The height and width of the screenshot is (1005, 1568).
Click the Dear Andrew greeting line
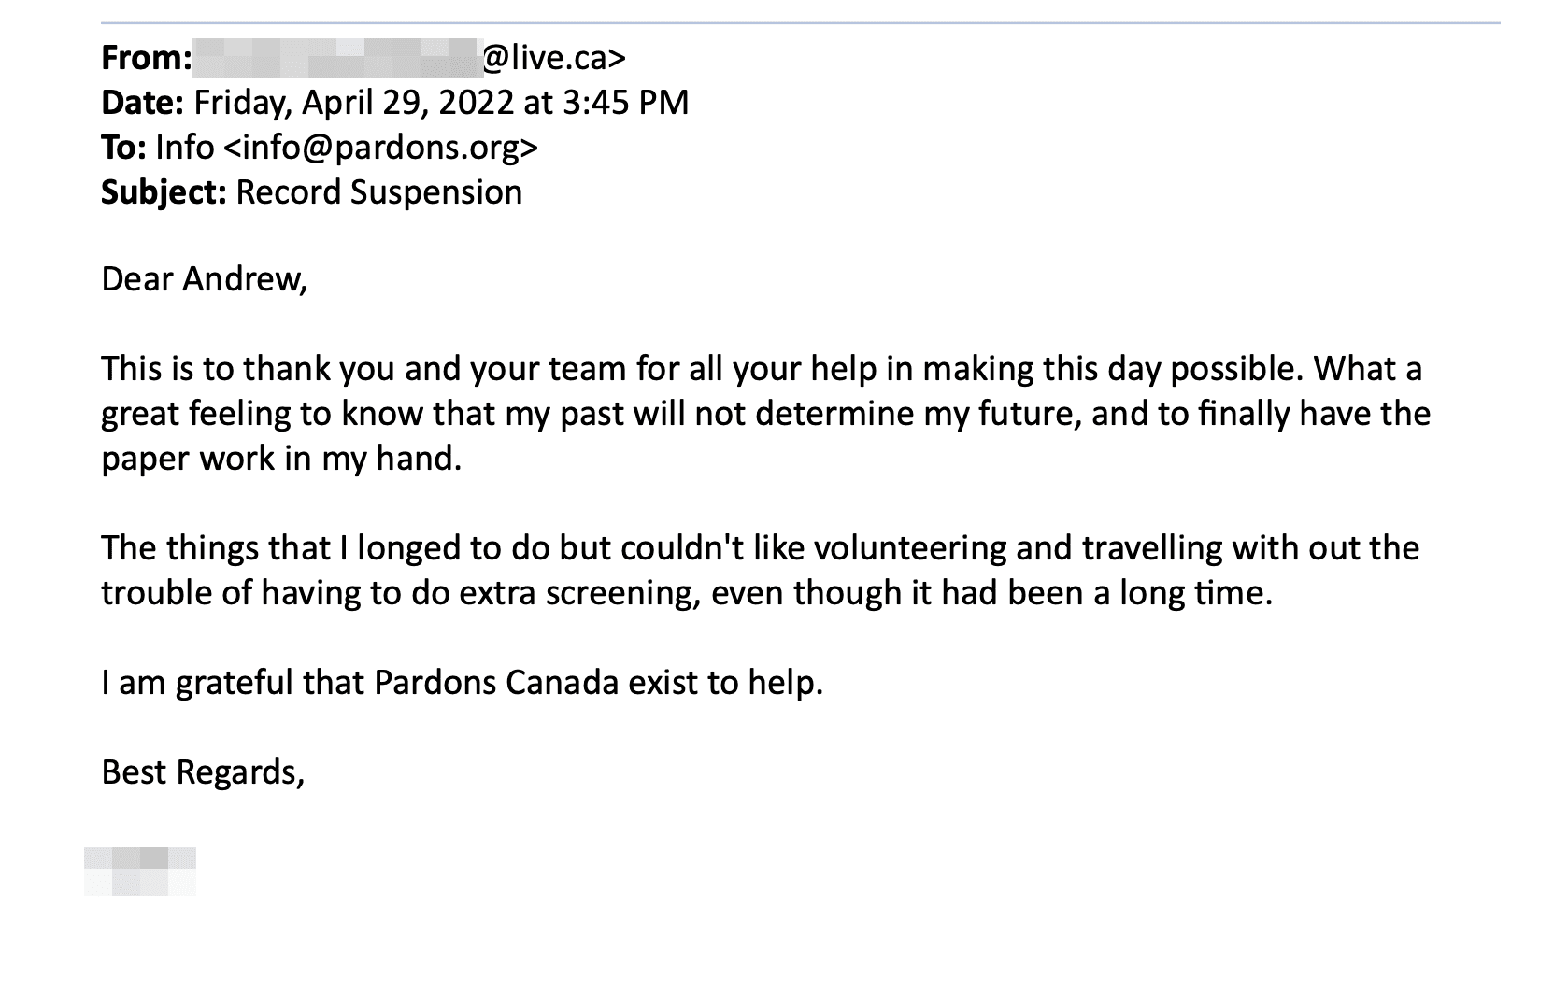tap(204, 279)
